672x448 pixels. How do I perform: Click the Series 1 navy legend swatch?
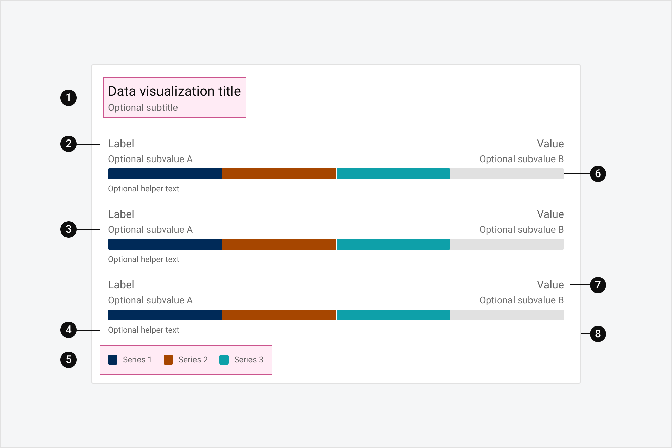tap(113, 360)
